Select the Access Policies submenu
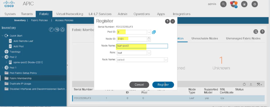This screenshot has height=107, width=270. (64, 20)
